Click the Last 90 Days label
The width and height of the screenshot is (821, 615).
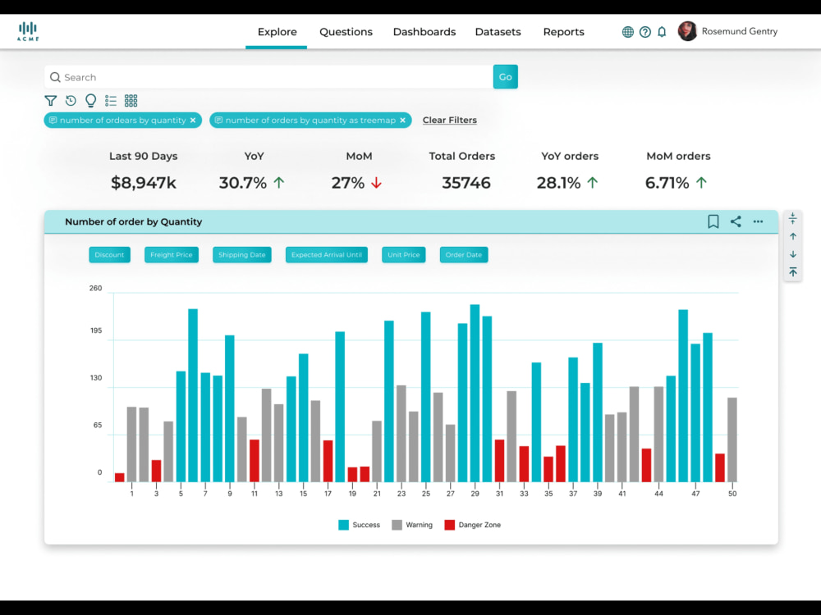pyautogui.click(x=144, y=157)
